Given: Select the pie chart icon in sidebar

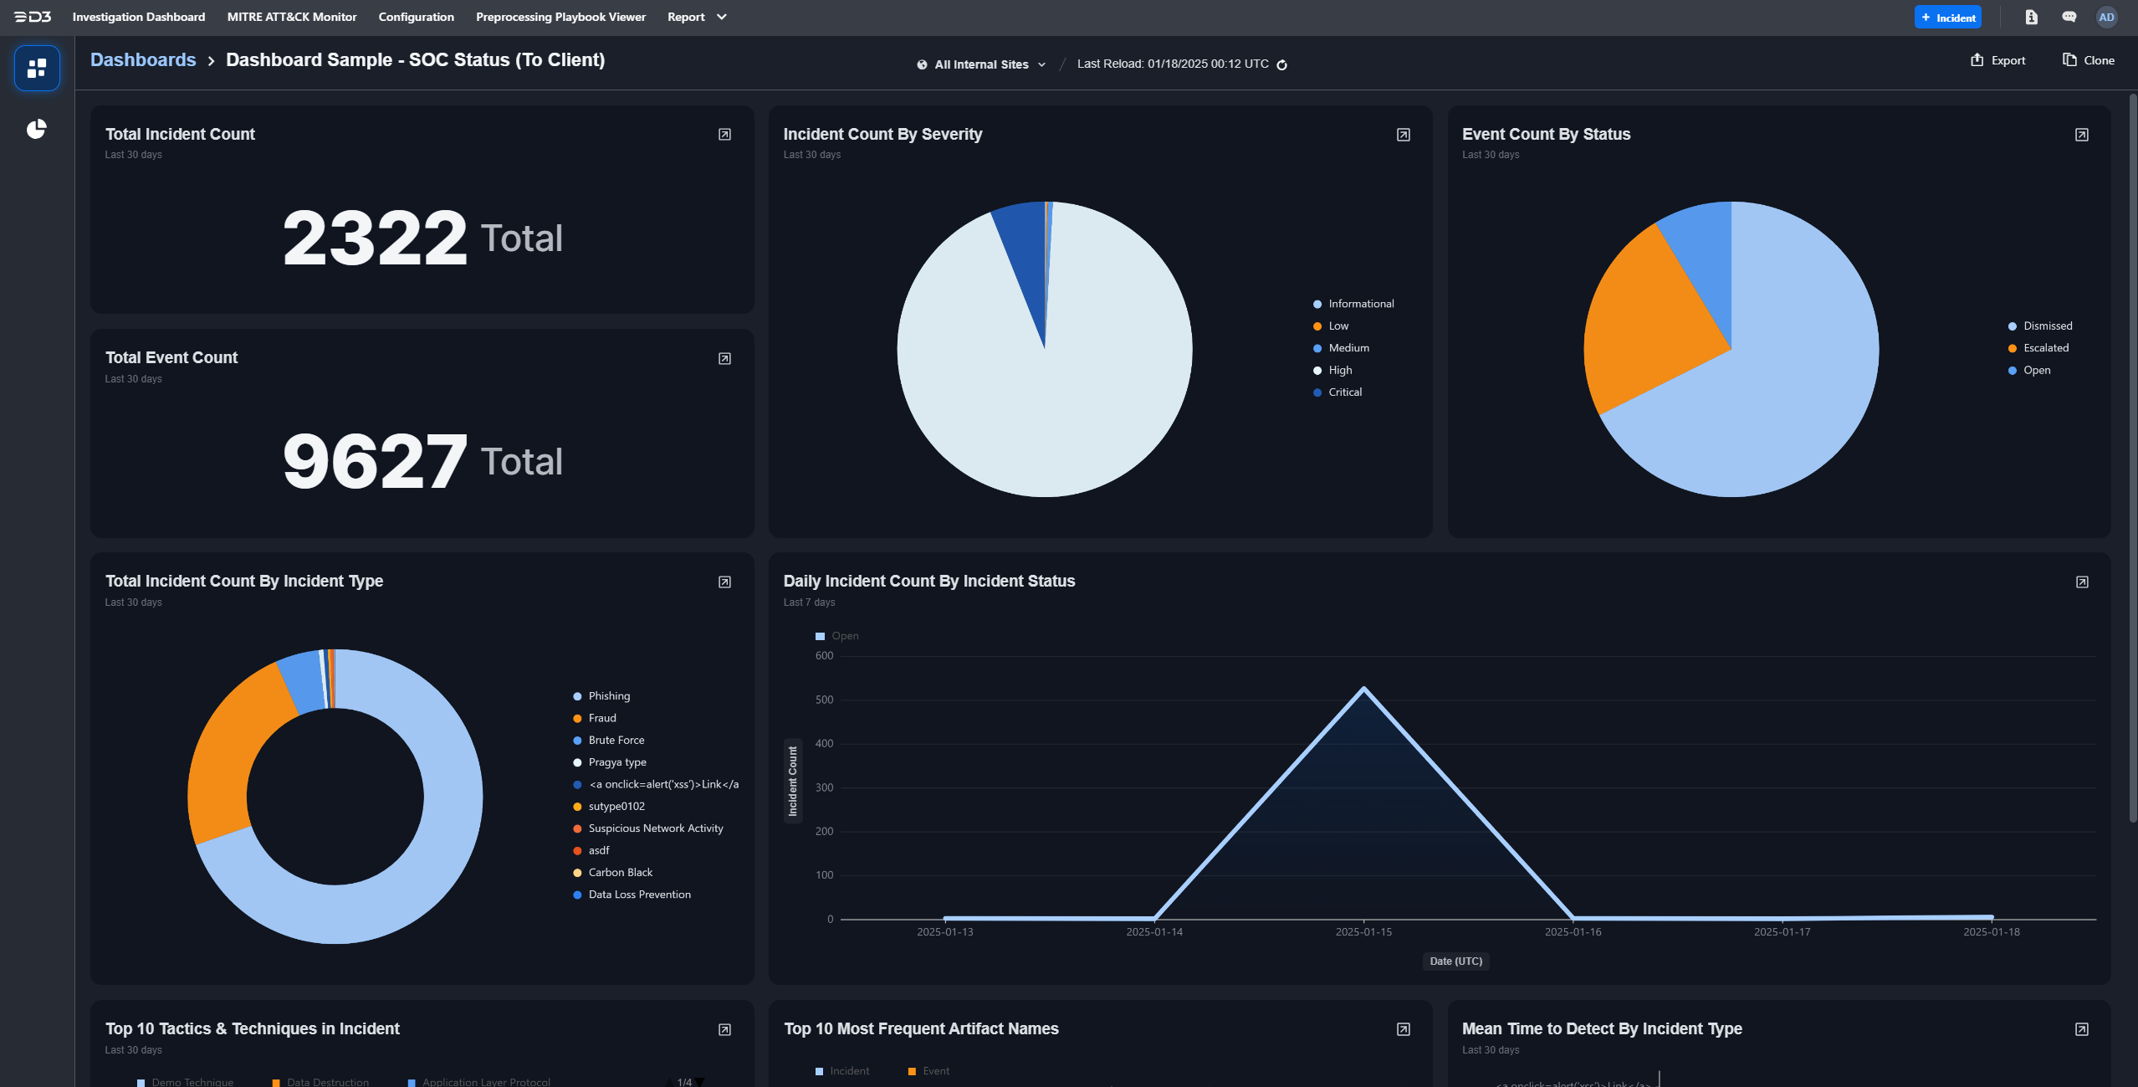Looking at the screenshot, I should pyautogui.click(x=35, y=129).
